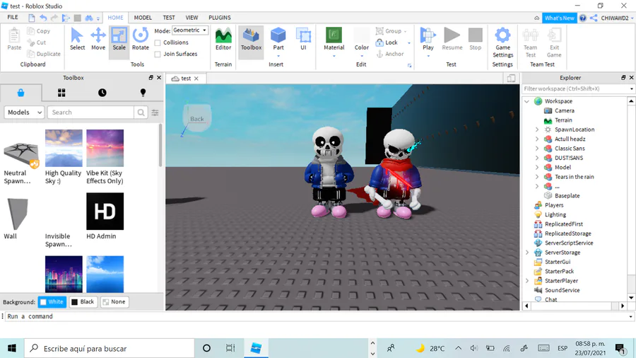The image size is (636, 358).
Task: Open Toolbox search filter options
Action: [155, 112]
